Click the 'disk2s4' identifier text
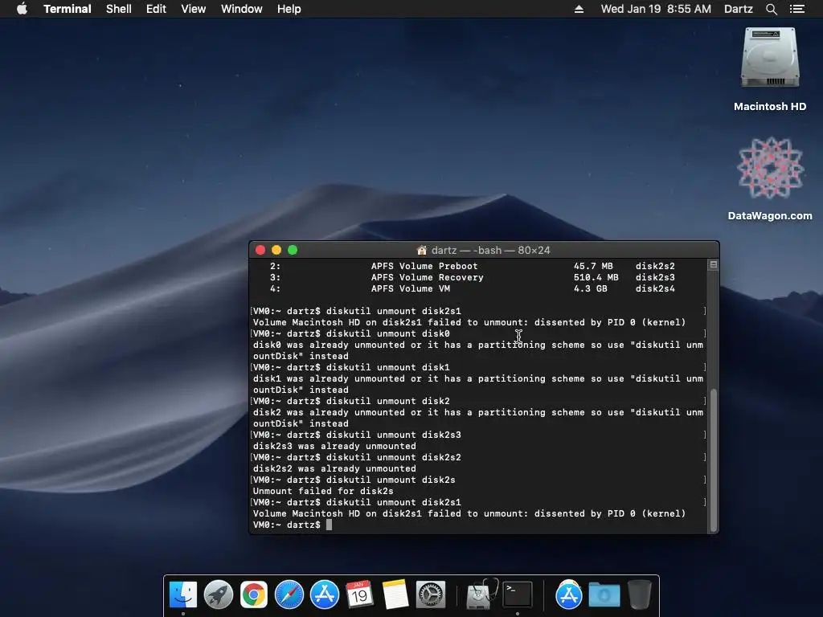823x617 pixels. (x=655, y=288)
